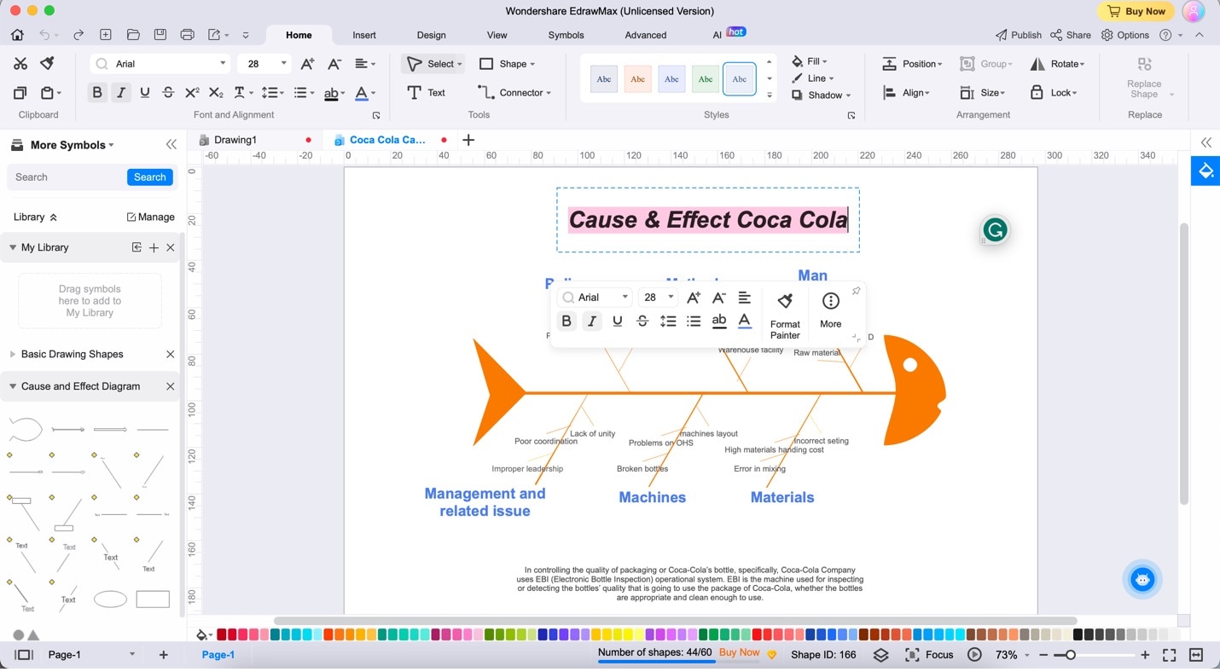
Task: Open the Arial font dropdown in ribbon
Action: click(161, 63)
